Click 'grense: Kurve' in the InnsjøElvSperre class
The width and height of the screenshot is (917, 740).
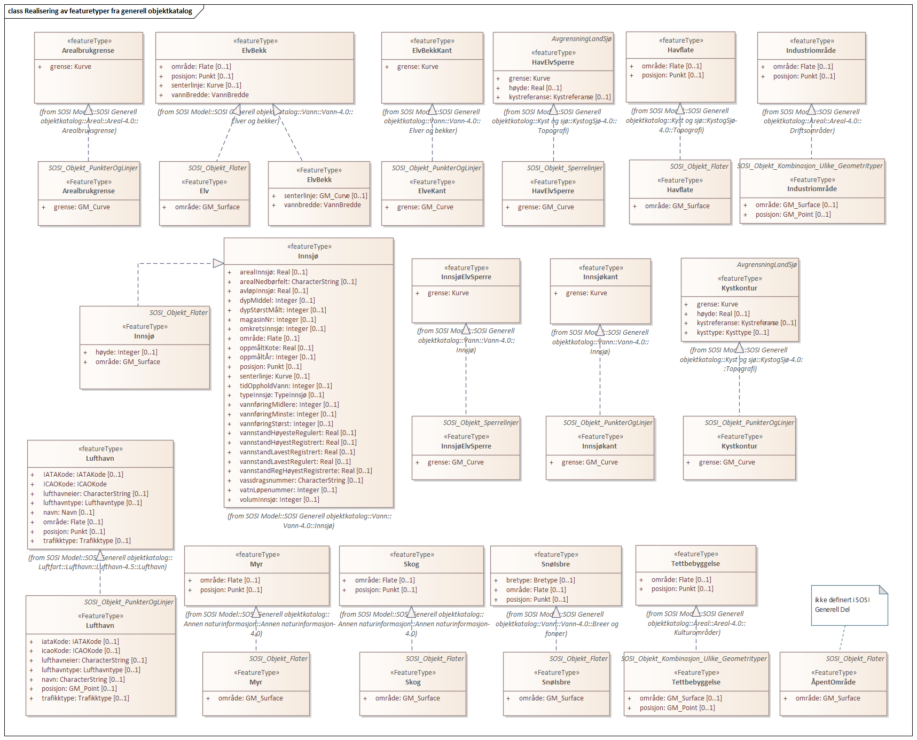(448, 293)
